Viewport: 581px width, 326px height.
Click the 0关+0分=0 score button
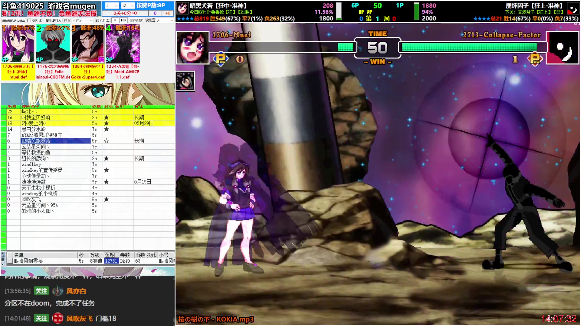coord(125,13)
